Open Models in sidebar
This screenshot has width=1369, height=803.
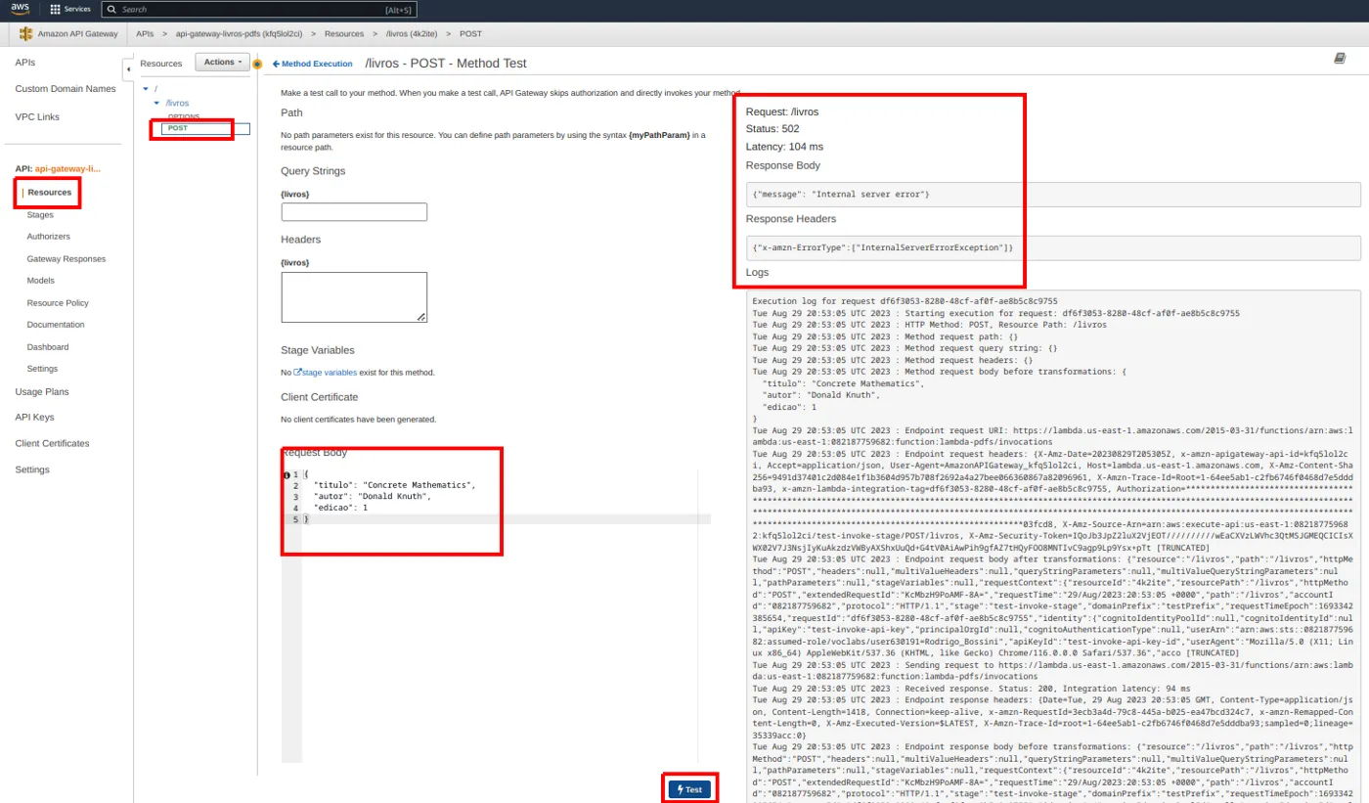click(41, 281)
